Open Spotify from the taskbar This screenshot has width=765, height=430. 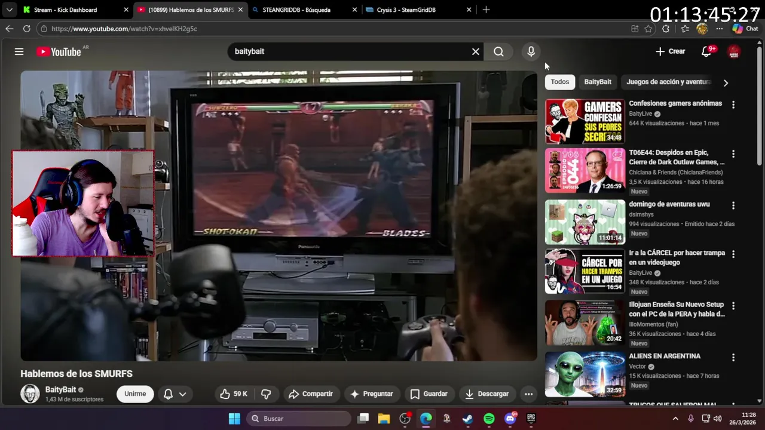coord(489,419)
